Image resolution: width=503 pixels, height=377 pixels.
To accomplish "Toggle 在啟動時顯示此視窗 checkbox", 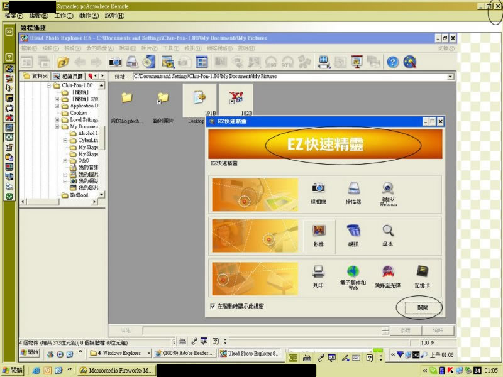I will [213, 306].
